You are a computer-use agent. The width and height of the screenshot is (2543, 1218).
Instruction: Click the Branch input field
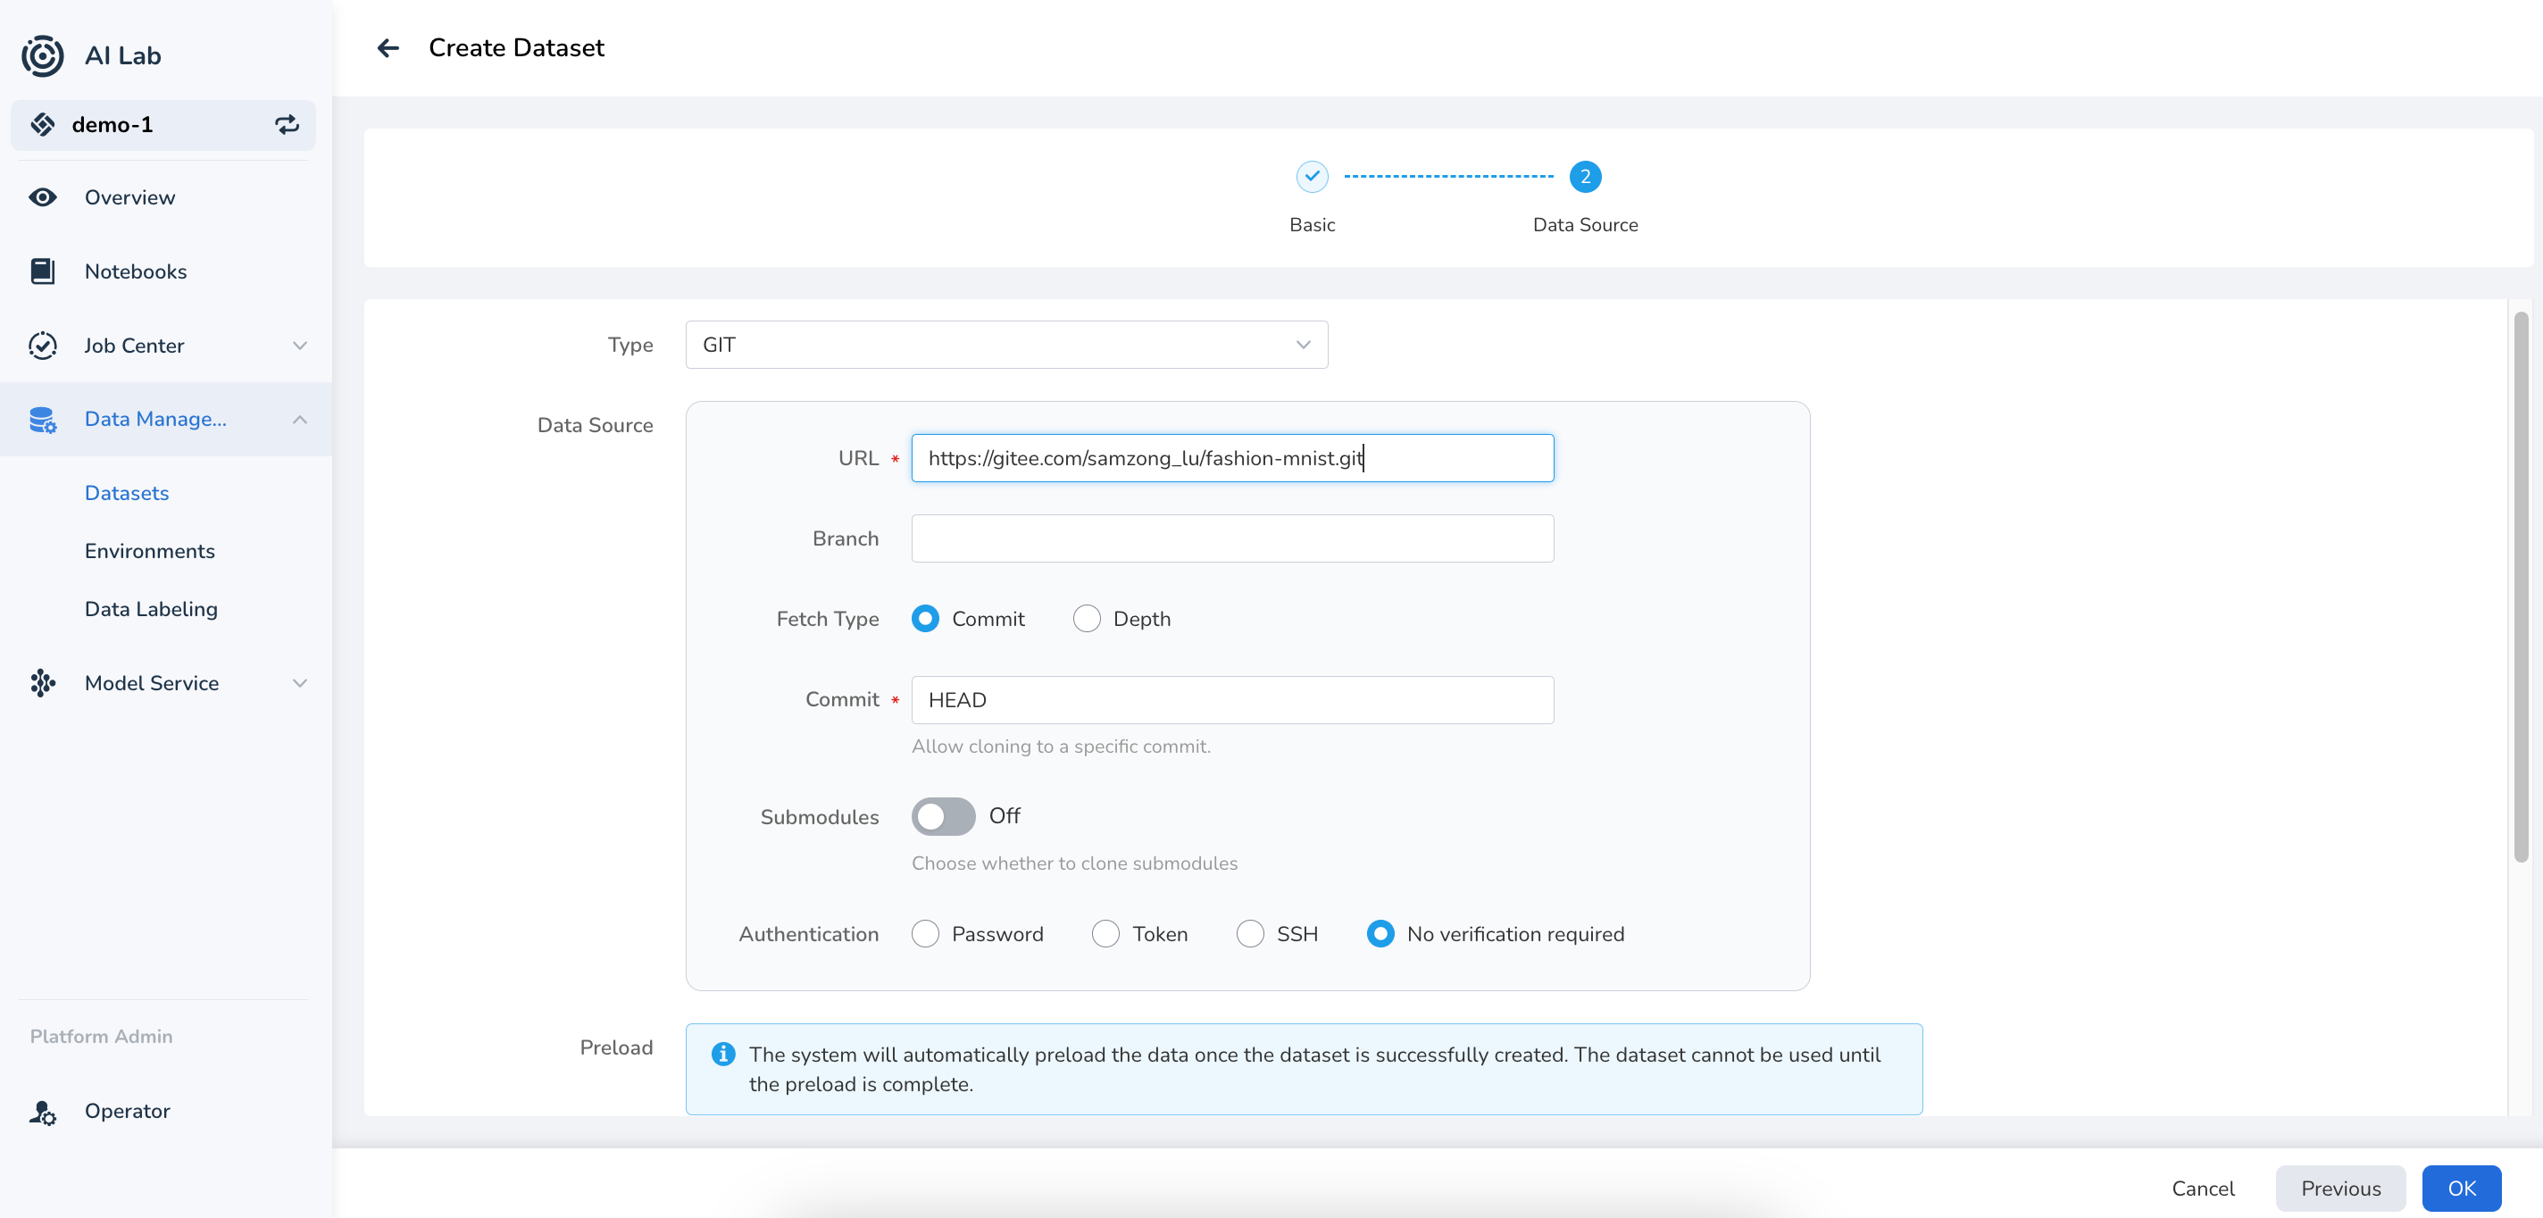click(x=1232, y=538)
